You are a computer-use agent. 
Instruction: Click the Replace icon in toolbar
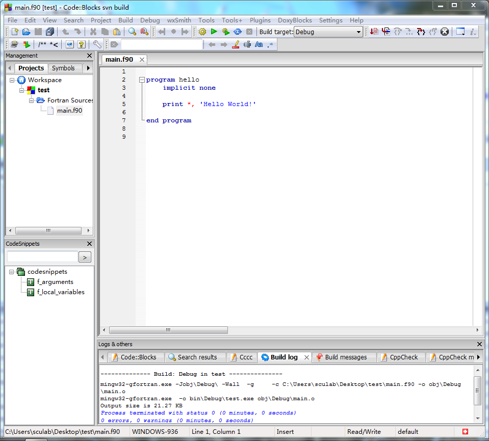[144, 32]
